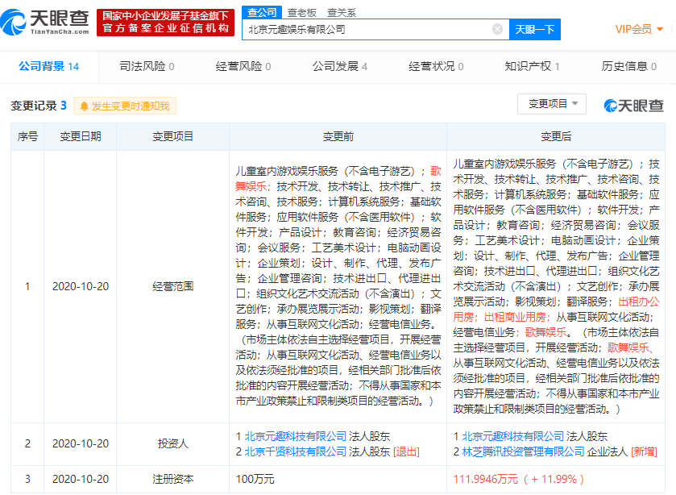
Task: Click the [退出] tag
Action: [x=406, y=451]
